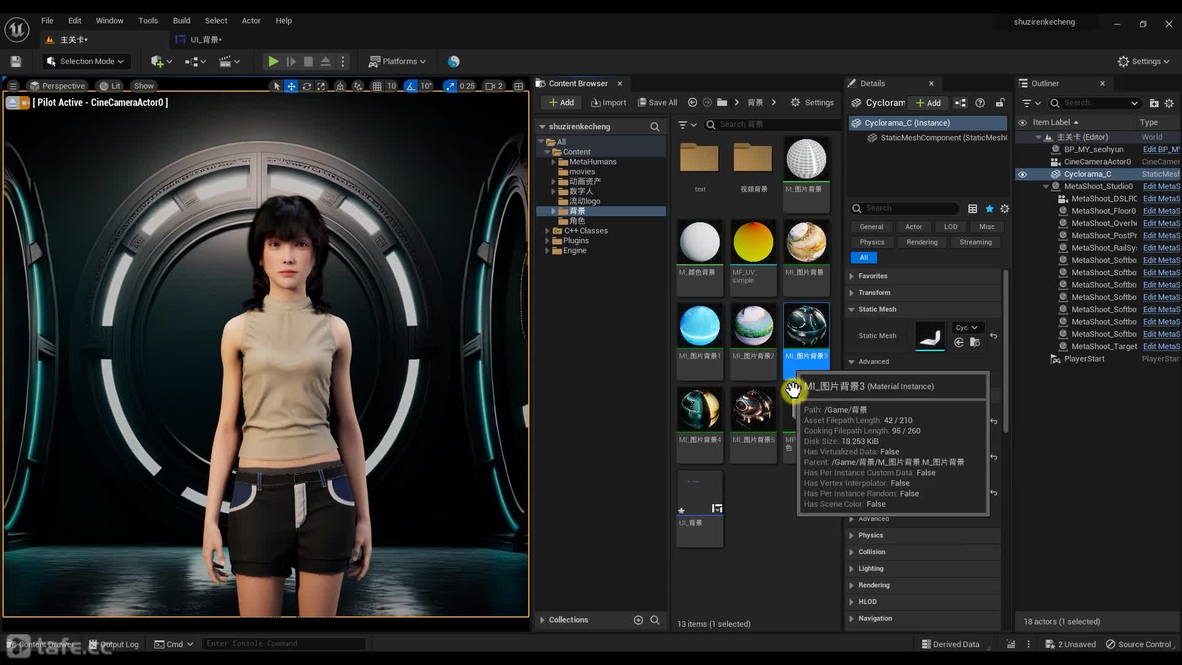This screenshot has height=665, width=1182.
Task: Activate the translate gizmo tool
Action: tap(291, 86)
